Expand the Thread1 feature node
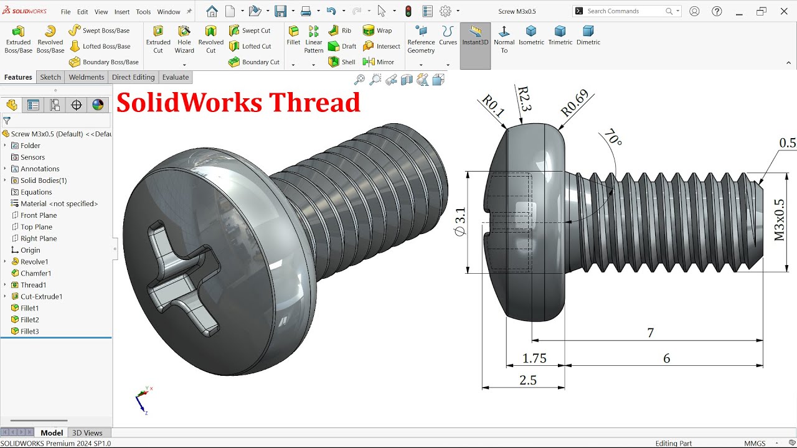This screenshot has height=448, width=797. pyautogui.click(x=5, y=285)
